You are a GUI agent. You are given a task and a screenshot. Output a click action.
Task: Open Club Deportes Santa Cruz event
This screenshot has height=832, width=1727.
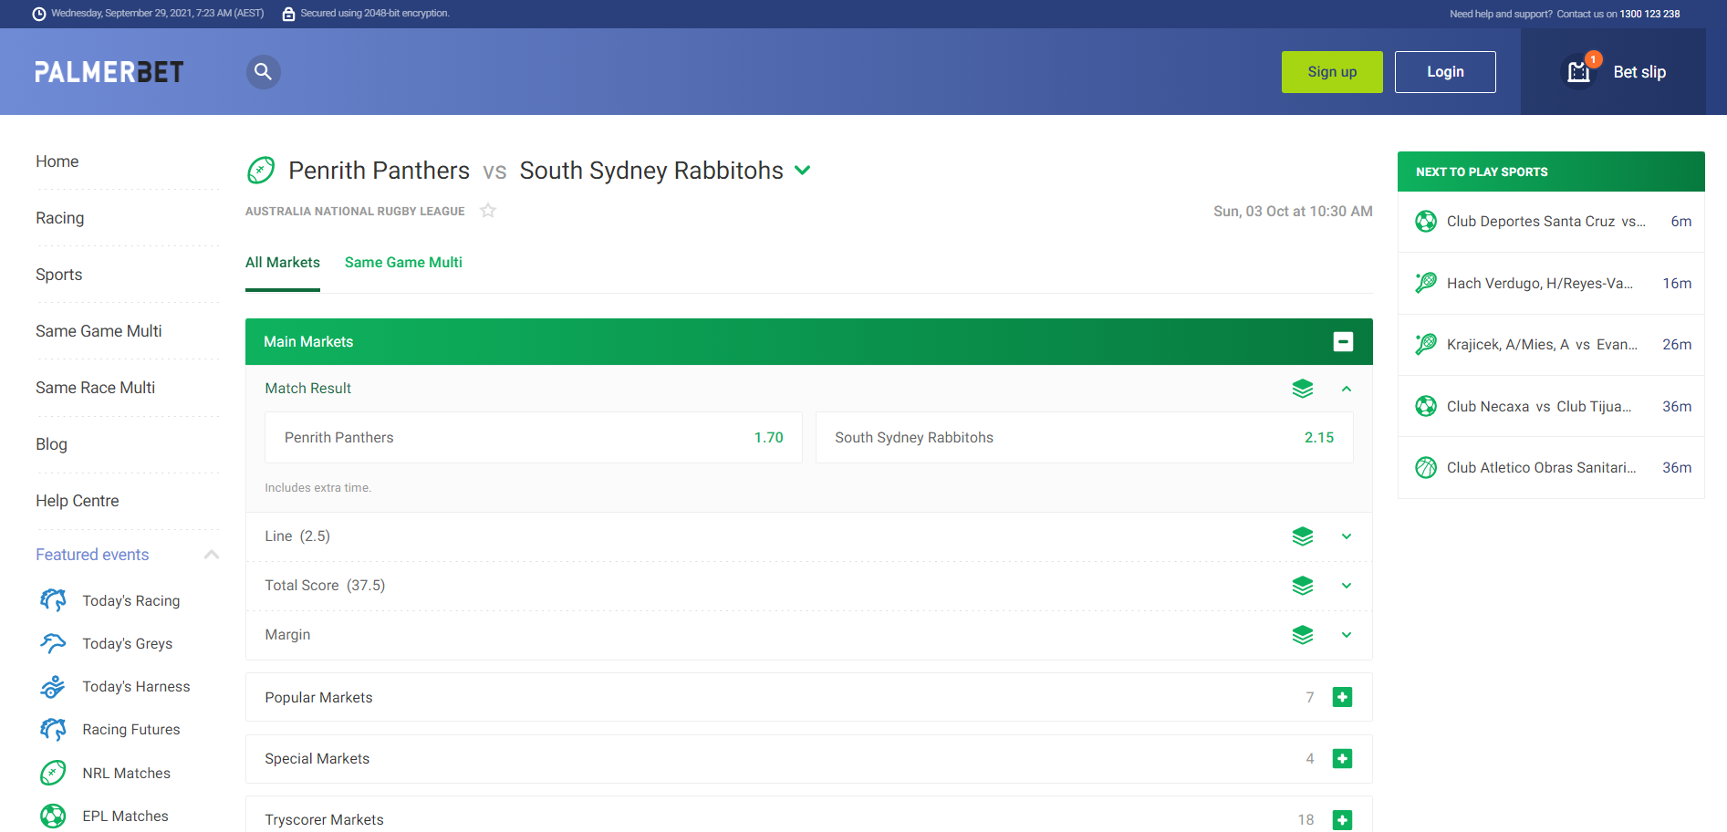click(1551, 222)
